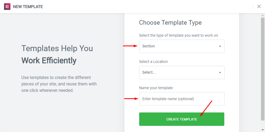Screen dimensions: 265x132
Task: Open the Section template type dropdown
Action: pyautogui.click(x=182, y=46)
